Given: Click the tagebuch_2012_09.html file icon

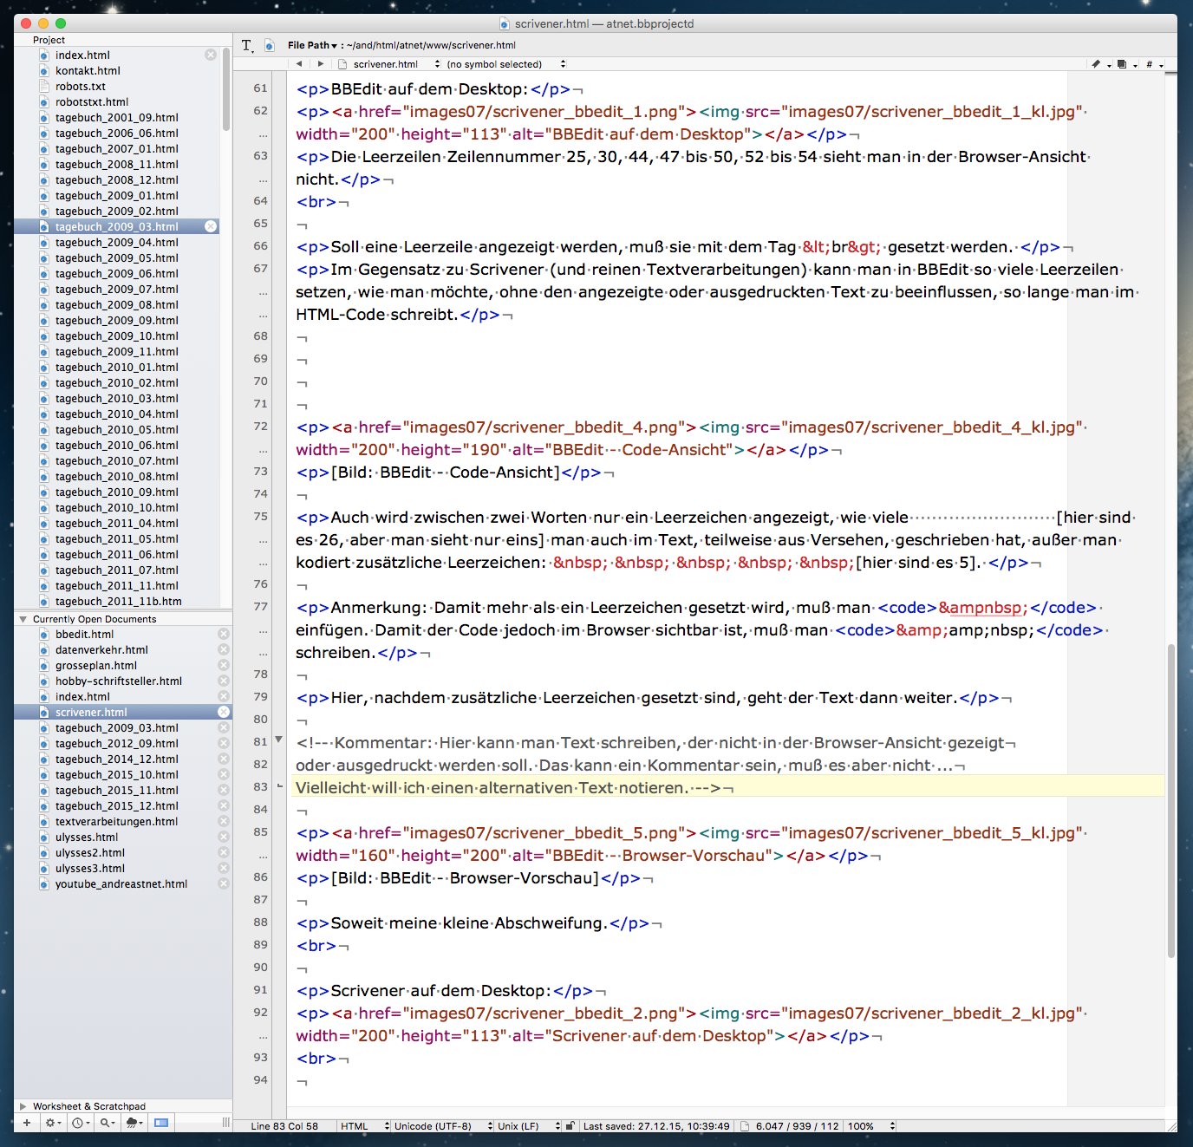Looking at the screenshot, I should coord(44,744).
